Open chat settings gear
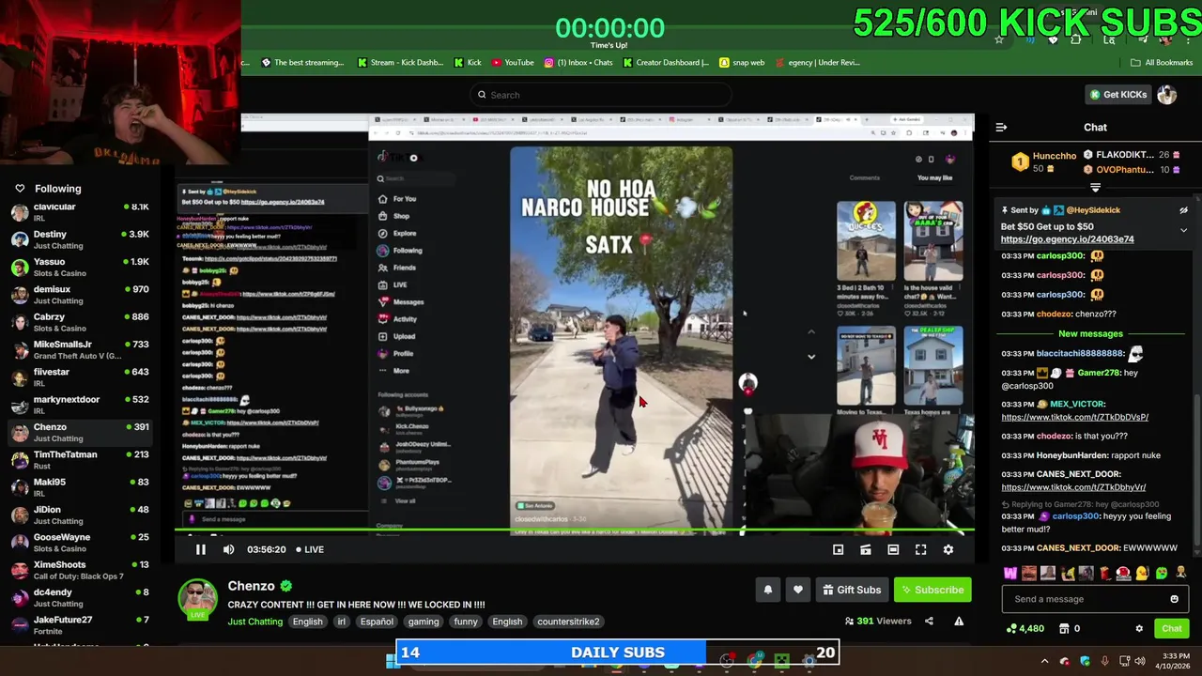Image resolution: width=1202 pixels, height=676 pixels. (1139, 628)
